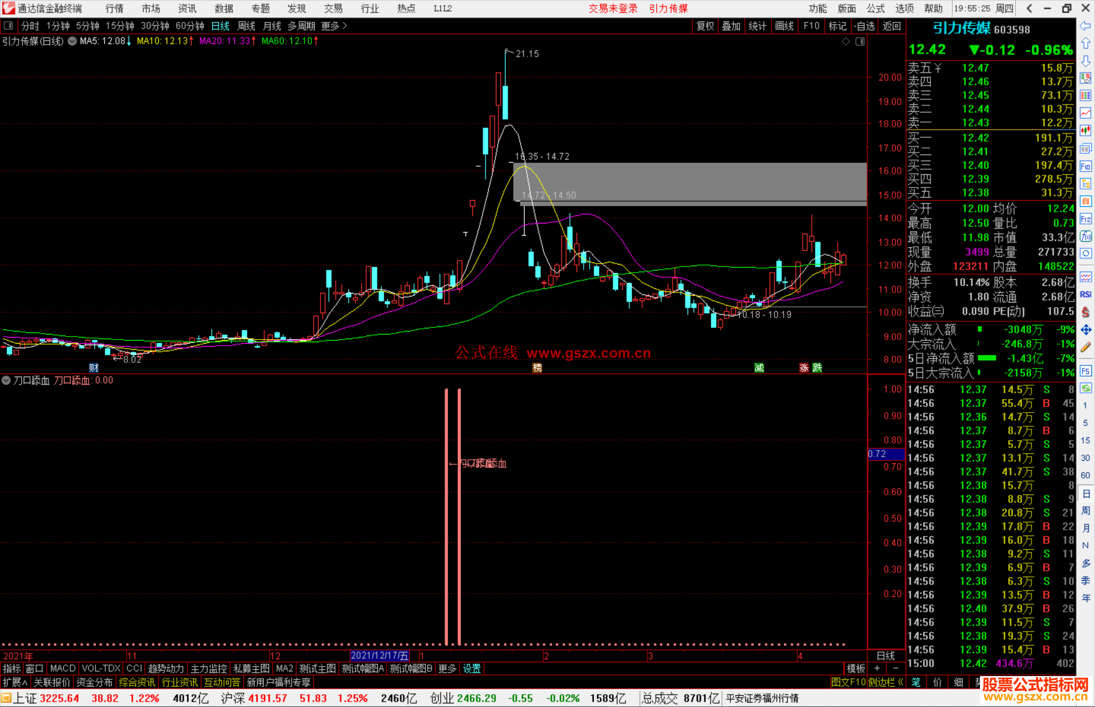This screenshot has height=707, width=1095.
Task: Click the + zoom in chart button
Action: click(x=877, y=668)
